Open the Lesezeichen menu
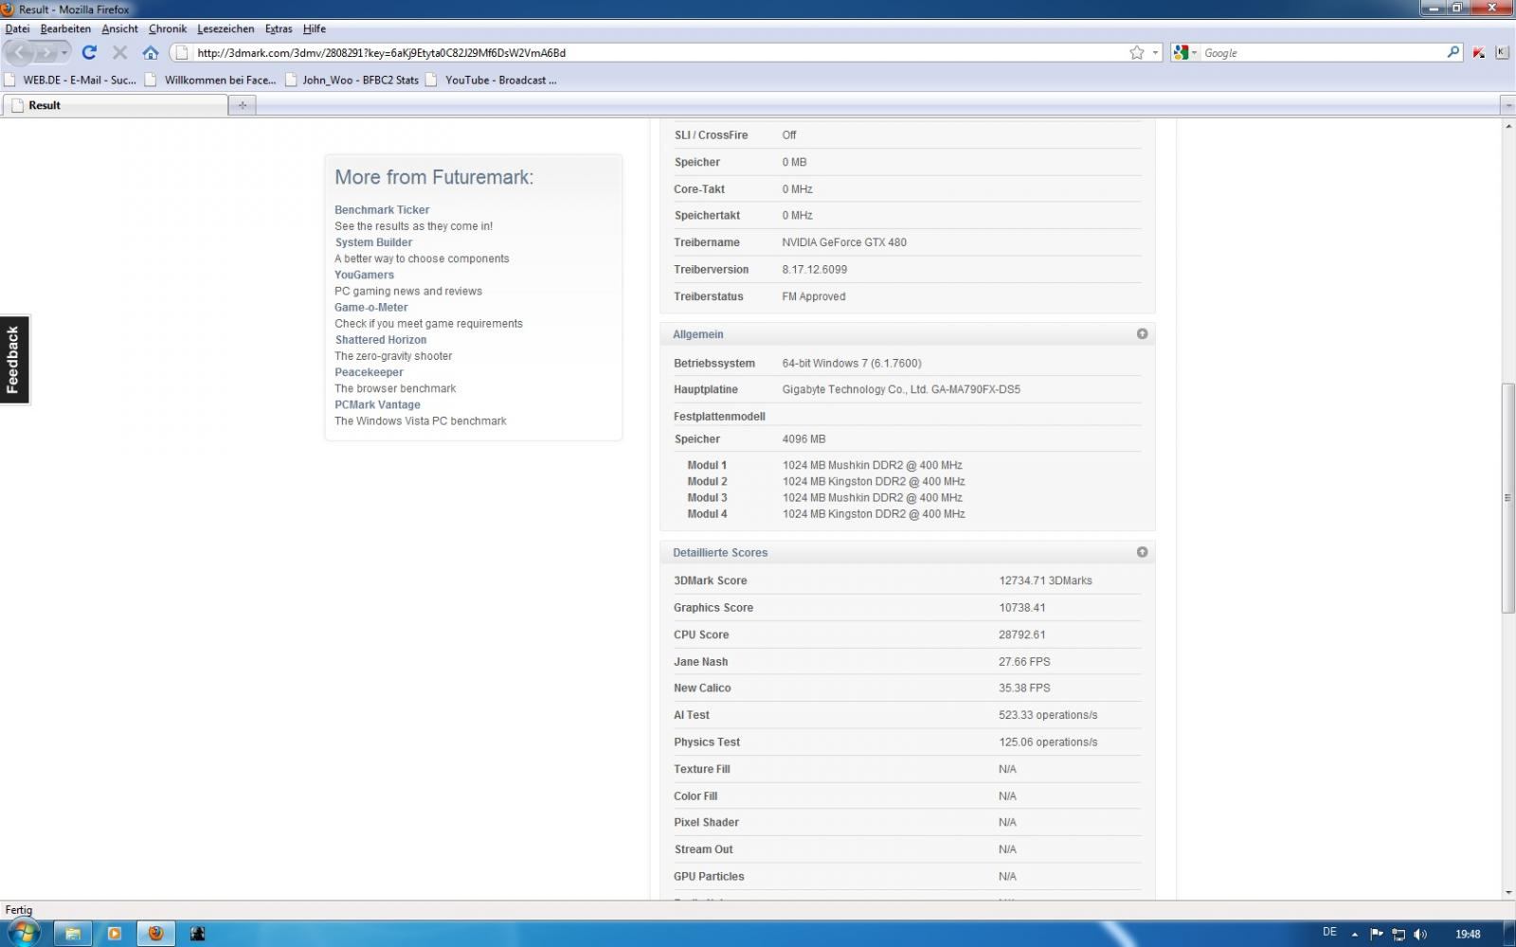1516x947 pixels. [226, 29]
